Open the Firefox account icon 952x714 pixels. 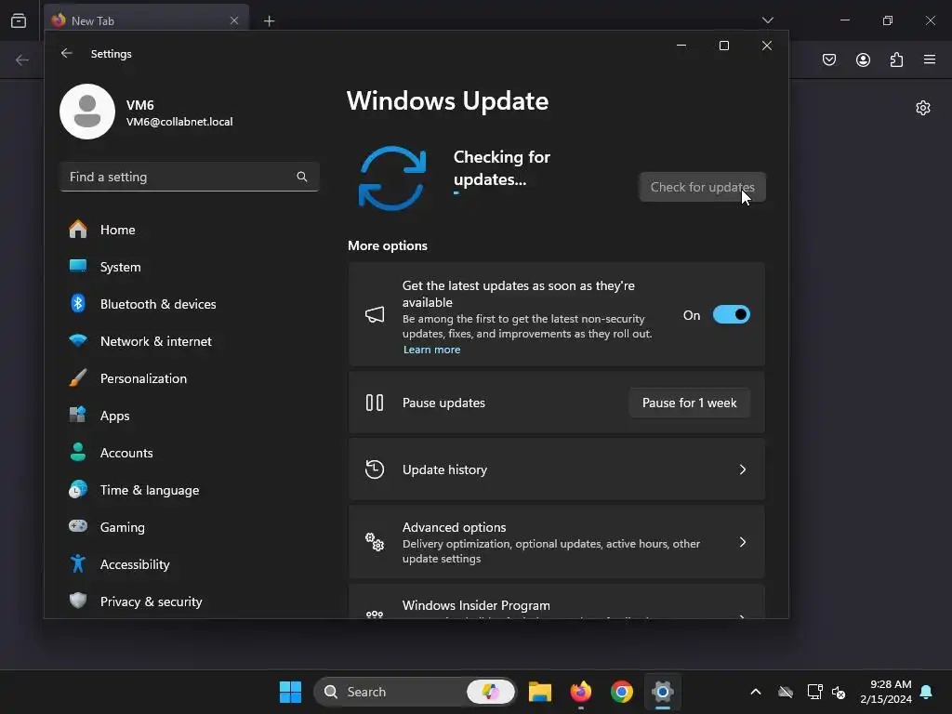pyautogui.click(x=863, y=59)
